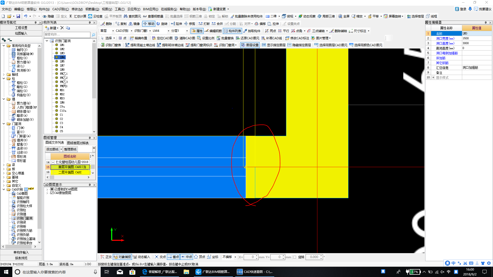Click 定位CAD图 locate drawing tool

pos(162,38)
